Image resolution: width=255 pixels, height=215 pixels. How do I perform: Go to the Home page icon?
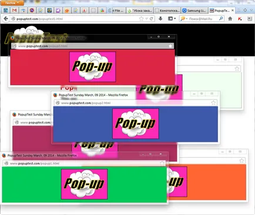(x=230, y=19)
